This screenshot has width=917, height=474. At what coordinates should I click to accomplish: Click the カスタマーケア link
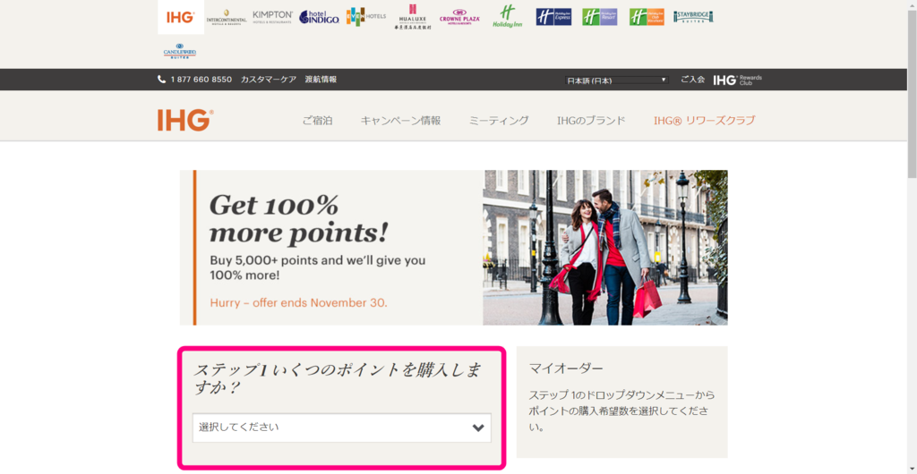tap(269, 80)
